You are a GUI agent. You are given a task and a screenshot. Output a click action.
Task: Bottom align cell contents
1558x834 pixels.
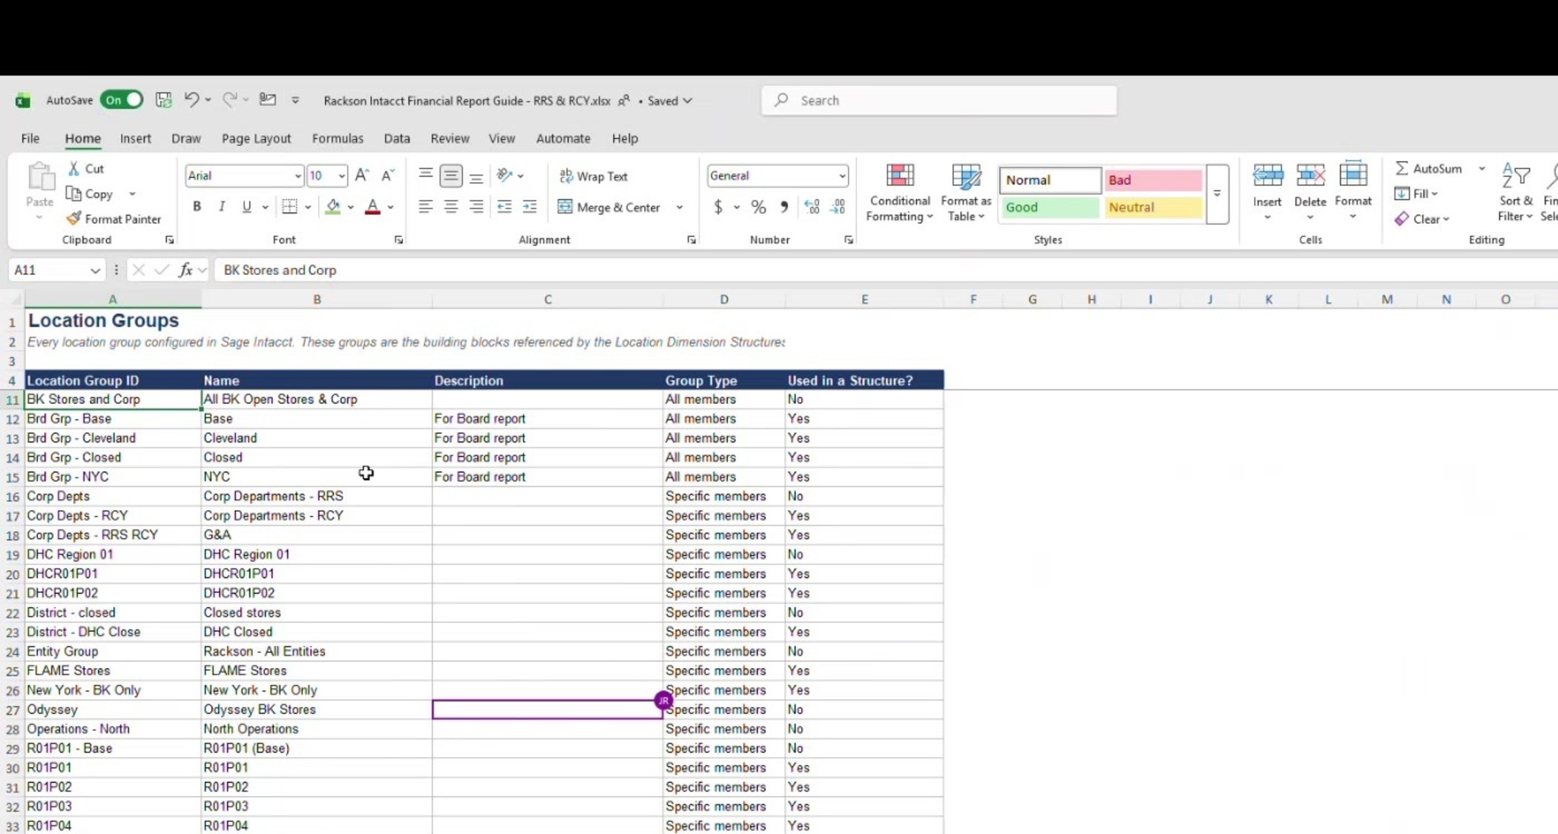[476, 176]
